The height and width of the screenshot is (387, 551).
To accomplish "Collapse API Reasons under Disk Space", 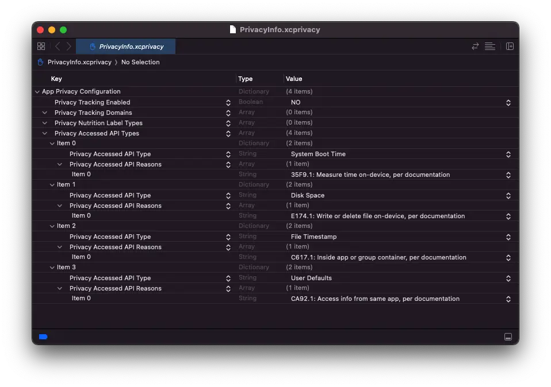I will click(60, 206).
